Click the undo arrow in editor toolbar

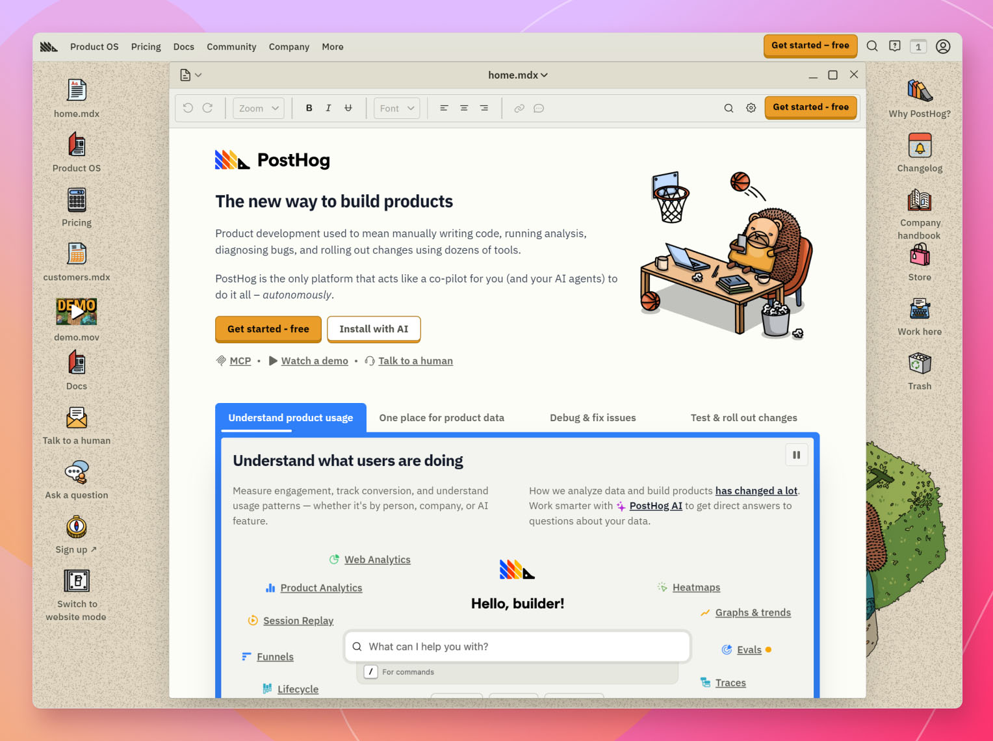coord(188,108)
